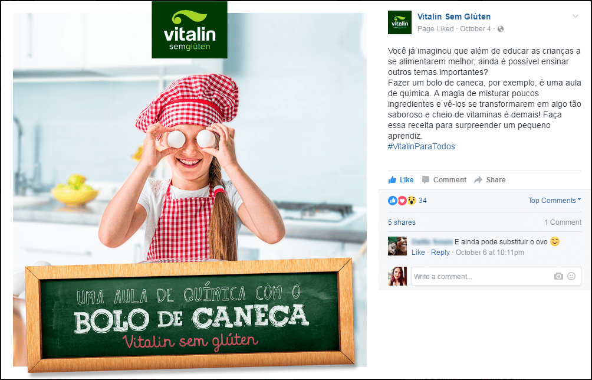View the 5 shares list
592x380 pixels.
tap(402, 222)
